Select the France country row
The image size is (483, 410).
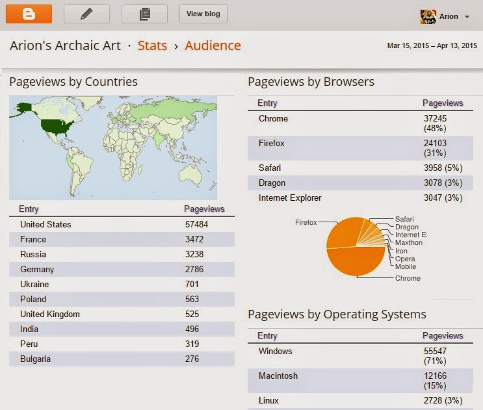(x=122, y=240)
